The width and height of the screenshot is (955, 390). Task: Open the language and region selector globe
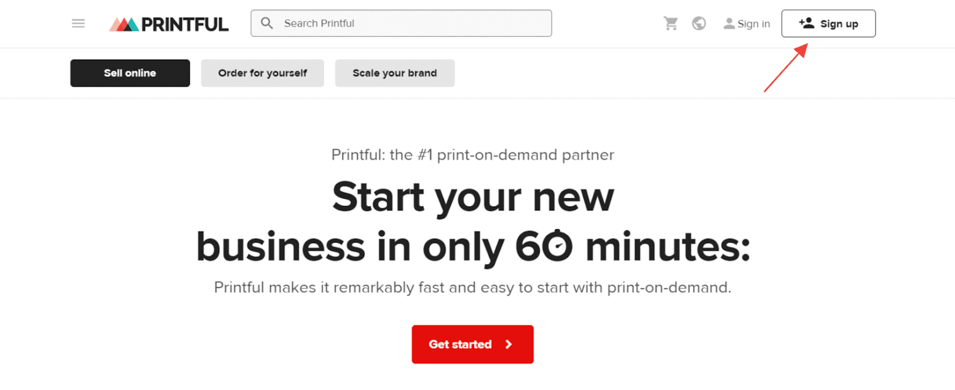click(698, 23)
